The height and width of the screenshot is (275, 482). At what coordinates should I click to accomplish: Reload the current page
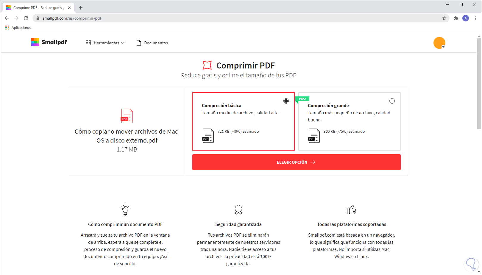(26, 18)
